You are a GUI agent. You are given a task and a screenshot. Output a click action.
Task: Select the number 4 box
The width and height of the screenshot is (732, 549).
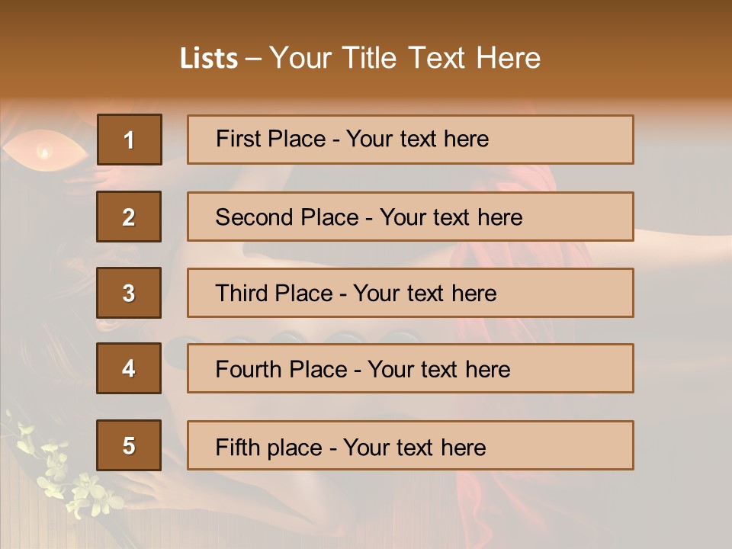tap(129, 368)
